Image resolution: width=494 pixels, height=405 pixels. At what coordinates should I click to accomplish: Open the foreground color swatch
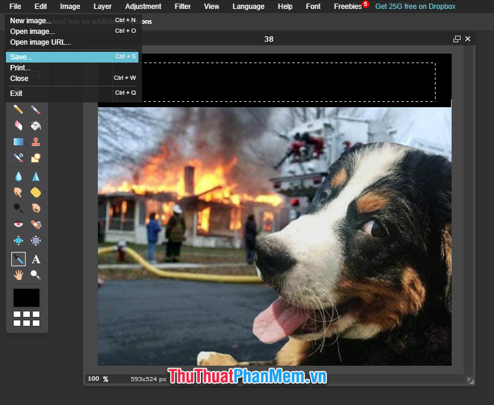[x=26, y=297]
